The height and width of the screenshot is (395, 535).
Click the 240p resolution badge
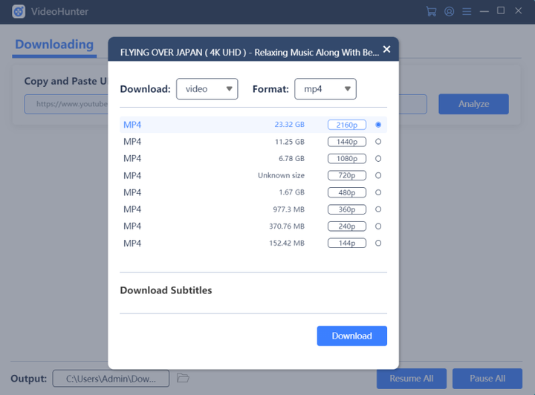347,226
